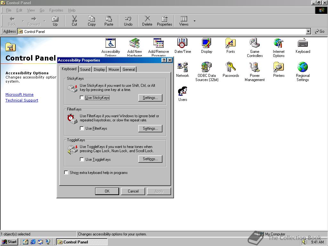328x246 pixels.
Task: Open the Passwords icon
Action: (231, 67)
